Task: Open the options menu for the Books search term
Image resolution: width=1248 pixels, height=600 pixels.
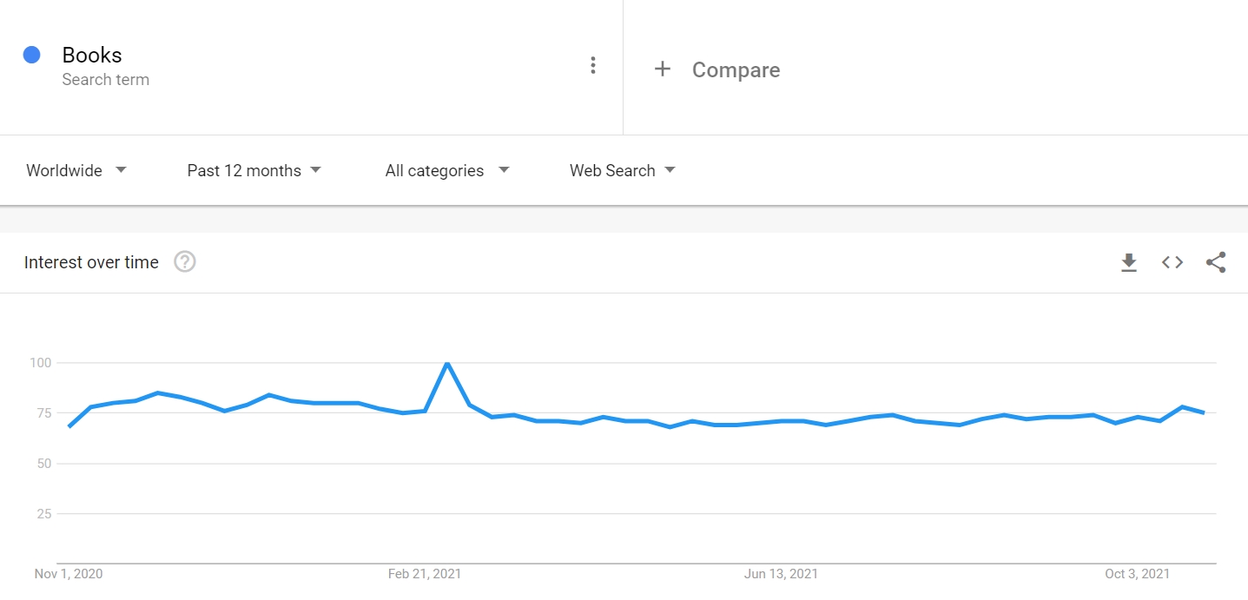Action: click(x=593, y=65)
